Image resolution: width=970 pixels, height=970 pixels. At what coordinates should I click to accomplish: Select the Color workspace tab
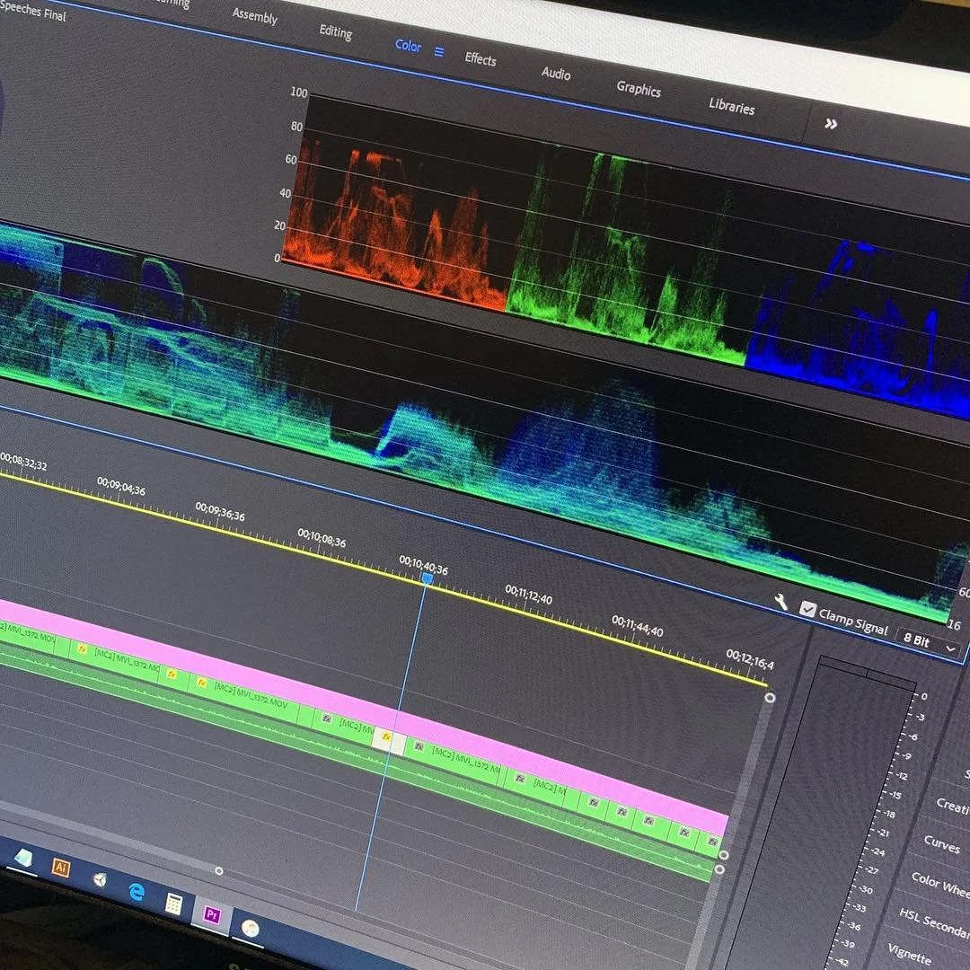click(408, 45)
